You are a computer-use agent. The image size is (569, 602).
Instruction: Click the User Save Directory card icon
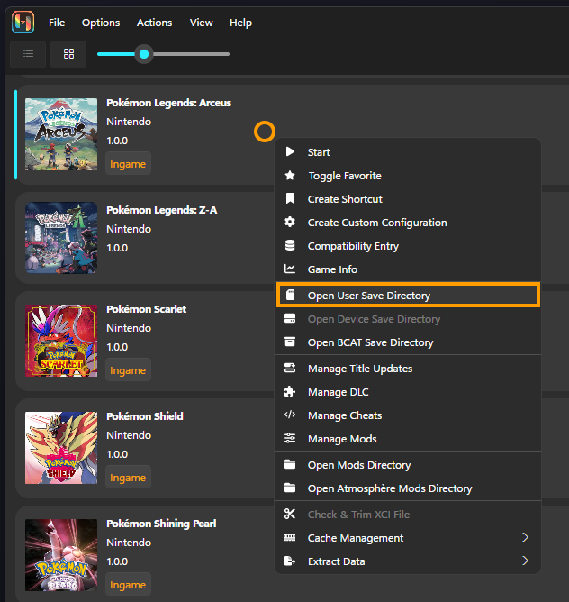tap(291, 295)
